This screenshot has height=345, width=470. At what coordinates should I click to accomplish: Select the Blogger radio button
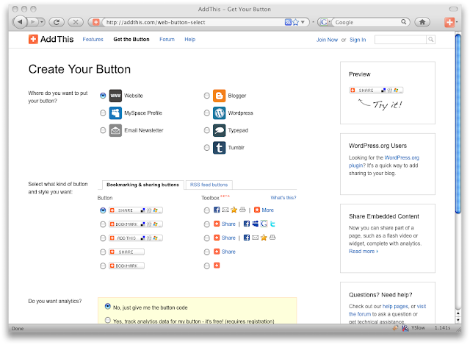click(206, 96)
